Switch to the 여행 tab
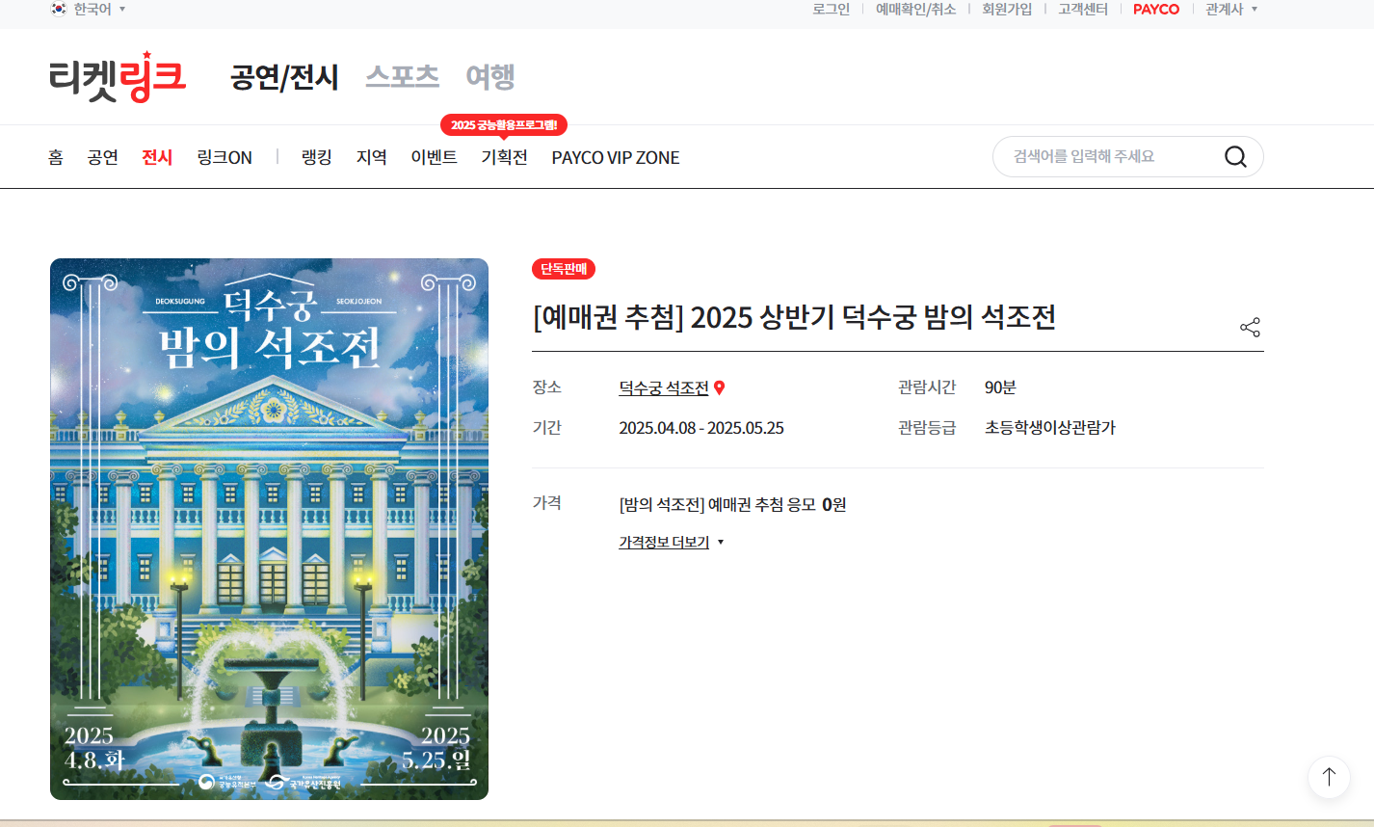Image resolution: width=1374 pixels, height=827 pixels. tap(490, 76)
